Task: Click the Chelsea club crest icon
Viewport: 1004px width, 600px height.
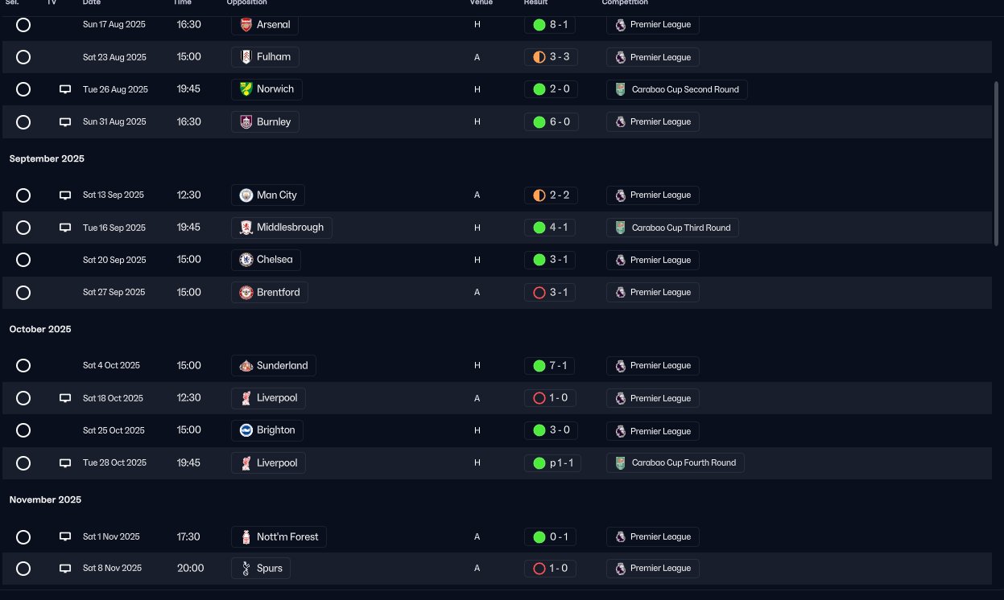Action: (x=246, y=260)
